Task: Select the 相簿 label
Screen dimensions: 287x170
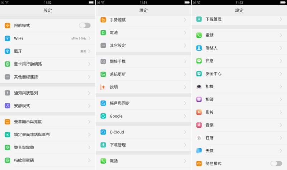Action: [210, 99]
